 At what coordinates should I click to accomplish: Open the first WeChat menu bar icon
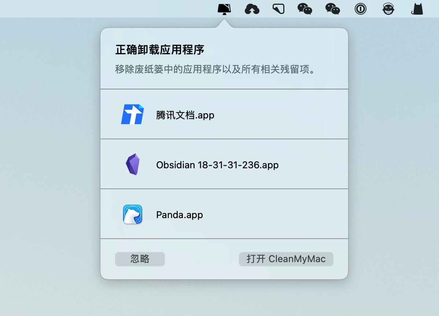(x=305, y=9)
